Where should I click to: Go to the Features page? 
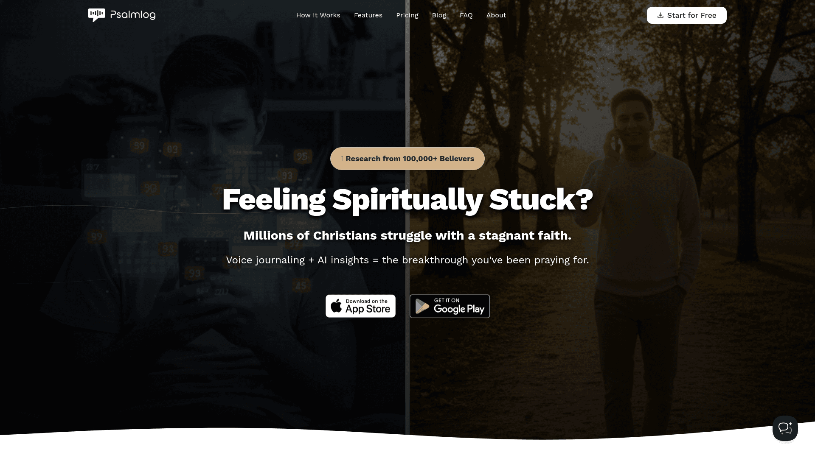368,15
